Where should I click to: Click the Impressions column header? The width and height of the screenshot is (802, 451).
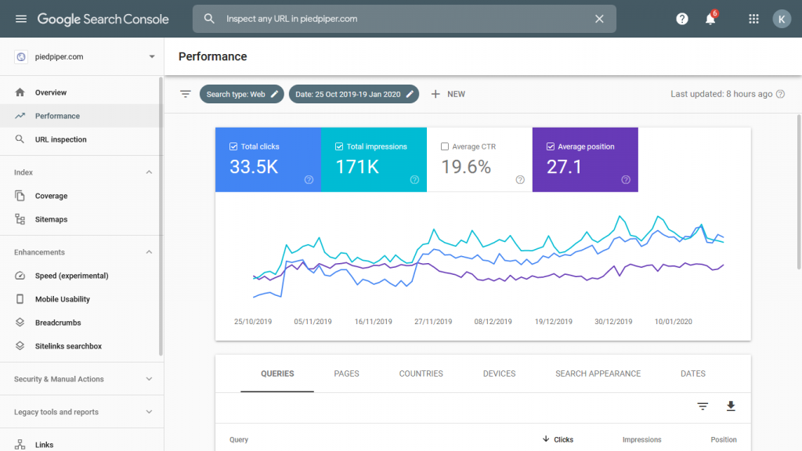(x=642, y=440)
